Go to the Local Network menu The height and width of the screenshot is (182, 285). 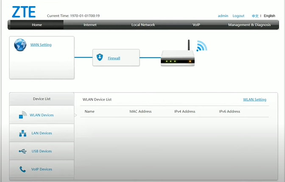coord(143,25)
